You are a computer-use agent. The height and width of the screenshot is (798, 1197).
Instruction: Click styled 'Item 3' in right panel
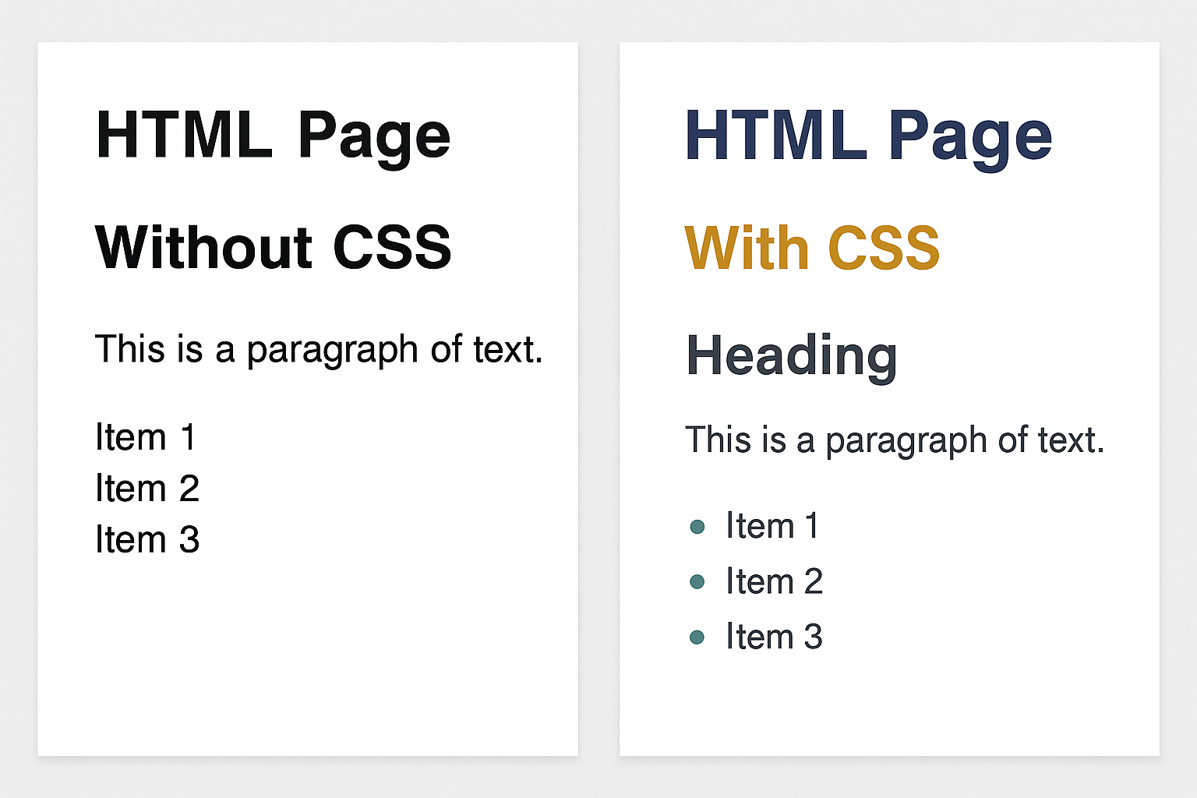(x=774, y=637)
